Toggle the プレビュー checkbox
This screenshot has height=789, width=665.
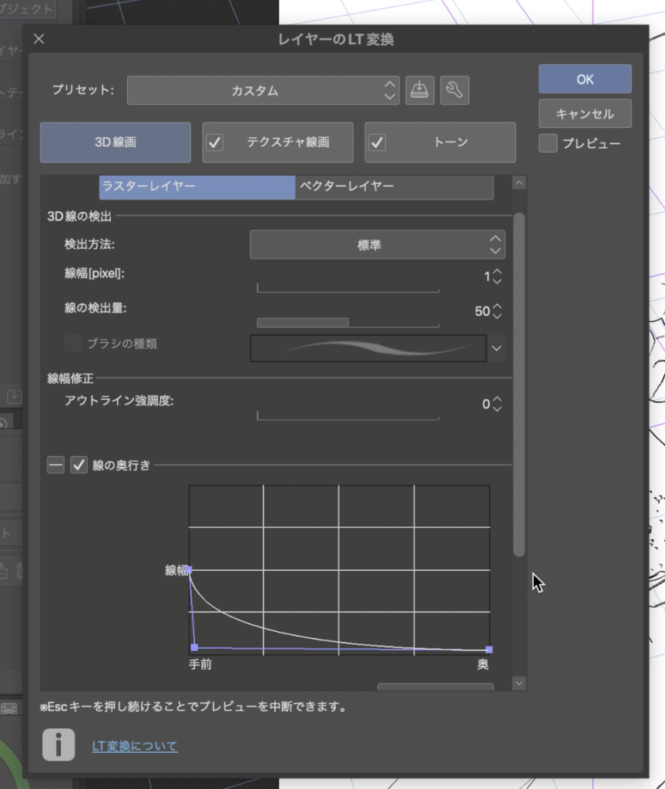click(548, 143)
